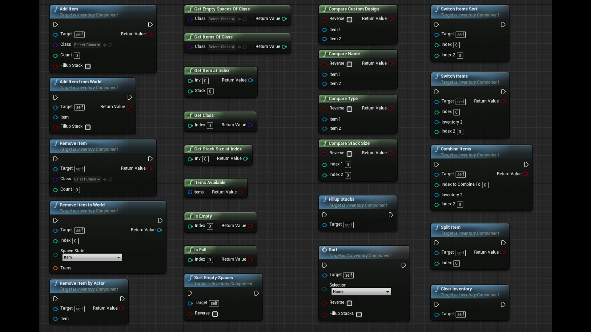This screenshot has width=591, height=332.
Task: Click the magnifier icon next to Class on Add Item
Action: (x=110, y=45)
